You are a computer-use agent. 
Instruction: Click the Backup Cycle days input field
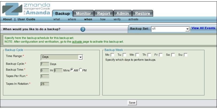[45, 64]
